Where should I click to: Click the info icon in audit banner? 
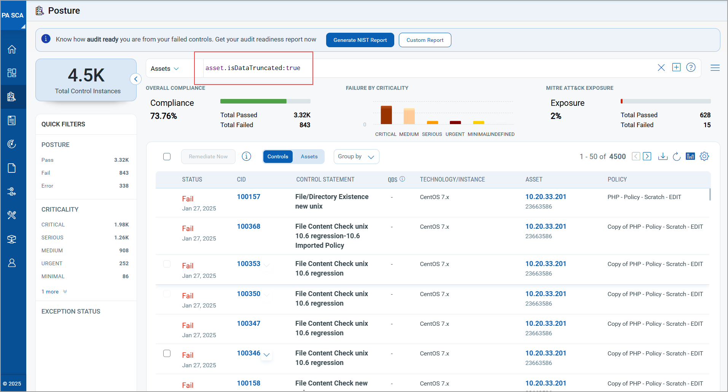coord(46,39)
